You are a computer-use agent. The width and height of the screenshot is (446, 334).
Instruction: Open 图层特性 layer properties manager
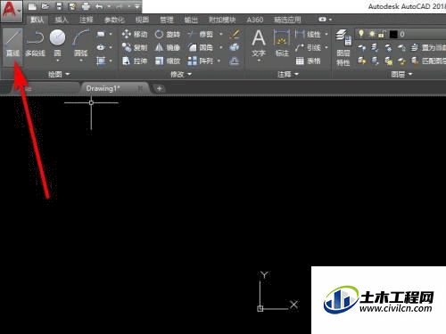[343, 47]
